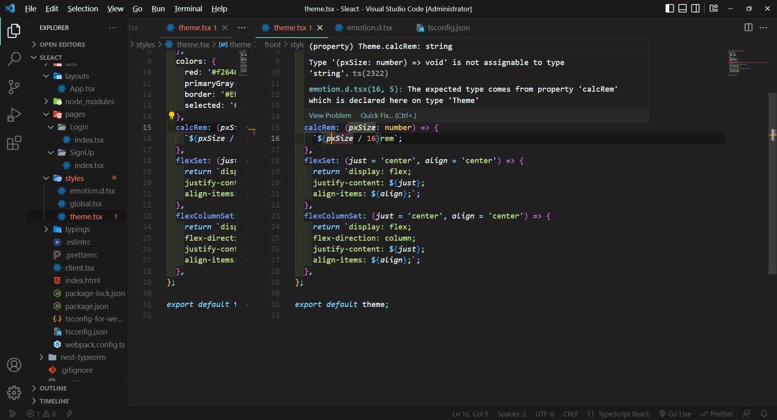This screenshot has width=777, height=420.
Task: Collapse the pages folder
Action: click(x=77, y=114)
